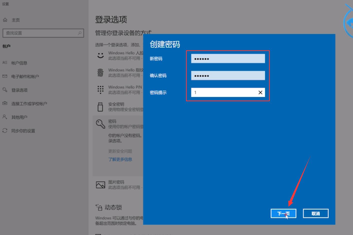Click the Windows Hello PIN keypad icon

100,89
